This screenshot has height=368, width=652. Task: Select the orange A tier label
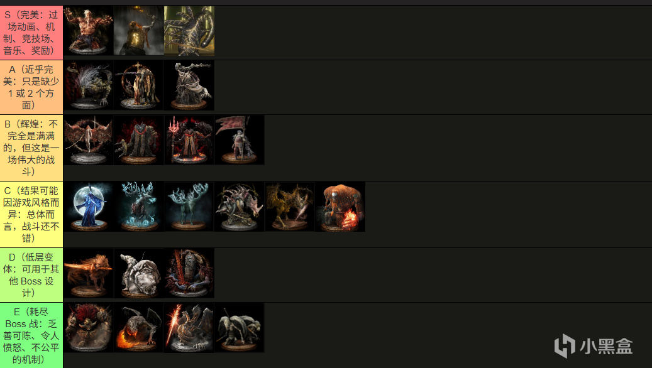pos(31,87)
